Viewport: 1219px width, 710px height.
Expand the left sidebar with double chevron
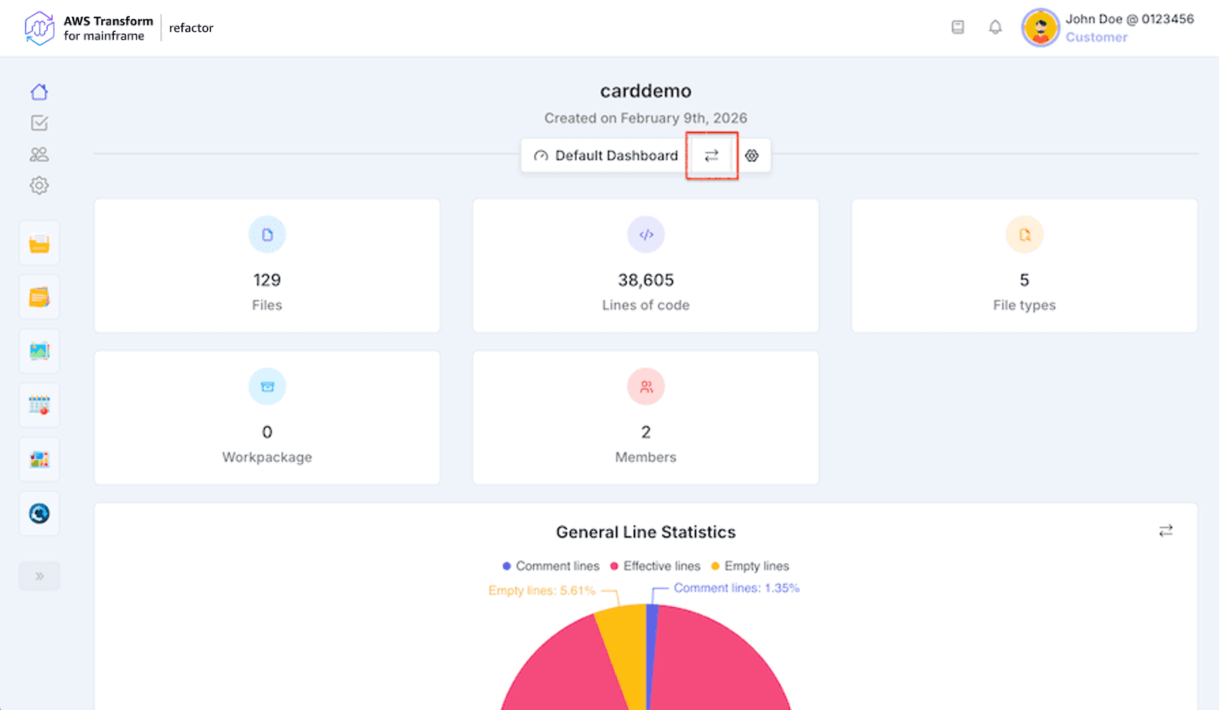pyautogui.click(x=40, y=576)
